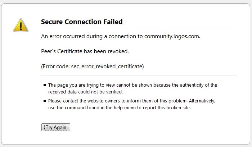Screen dimensions: 252x147
Task: Click the Peer's Certificate has been revoked message
Action: [85, 51]
